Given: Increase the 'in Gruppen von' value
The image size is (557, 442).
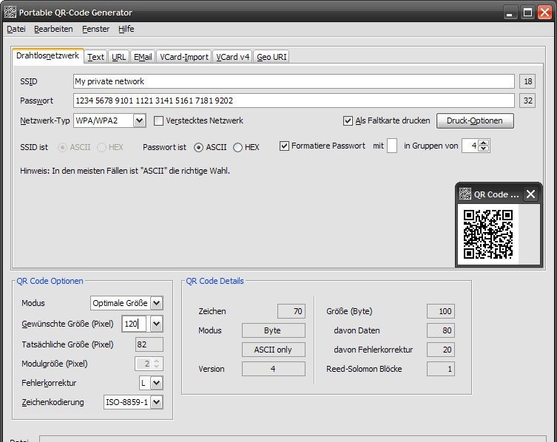Looking at the screenshot, I should 483,143.
